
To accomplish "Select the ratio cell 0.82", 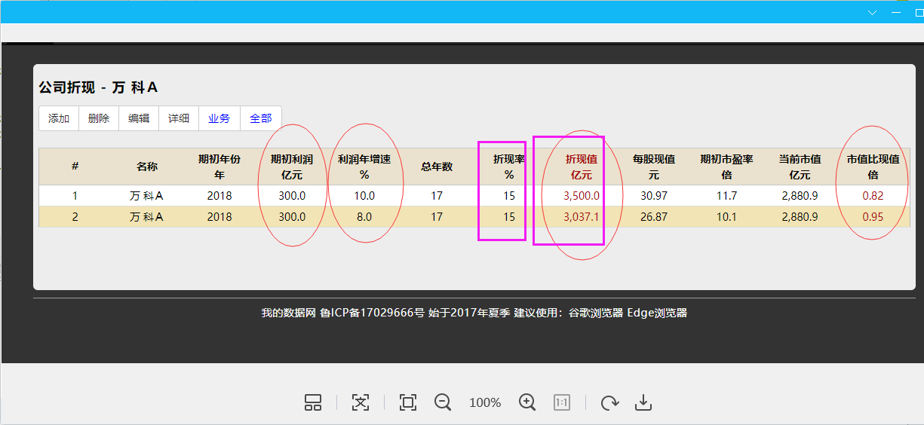I will [x=873, y=196].
